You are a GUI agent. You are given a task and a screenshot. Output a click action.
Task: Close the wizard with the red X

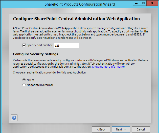click(152, 3)
